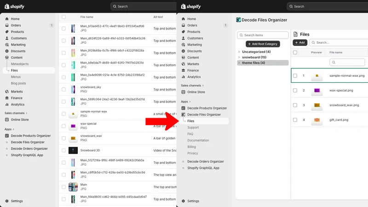Click Markets globe icon in right sidebar
This screenshot has width=368, height=207.
tap(183, 64)
